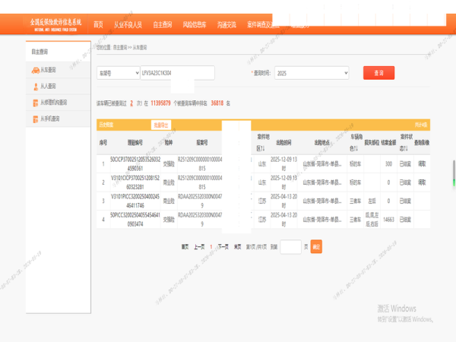456x342 pixels.
Task: Click the breadcrumb 自主查询 >> 从车查询
Action: pos(130,48)
